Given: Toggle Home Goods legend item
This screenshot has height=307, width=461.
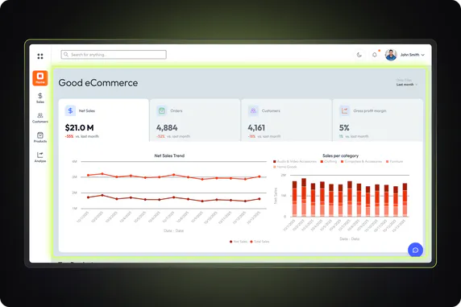Looking at the screenshot, I should click(285, 167).
